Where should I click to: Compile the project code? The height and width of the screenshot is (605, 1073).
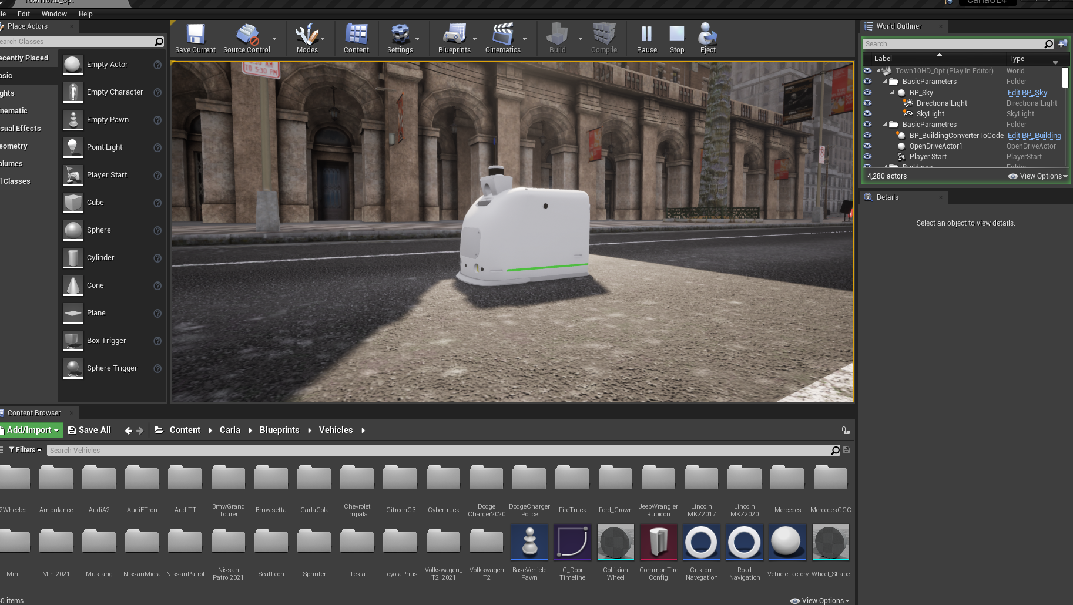click(x=603, y=38)
